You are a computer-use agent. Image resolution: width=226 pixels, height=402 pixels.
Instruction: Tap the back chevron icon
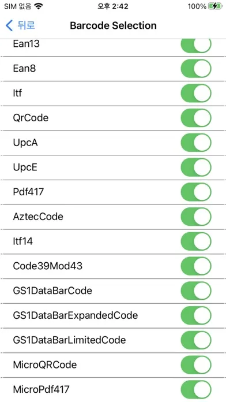pyautogui.click(x=9, y=25)
